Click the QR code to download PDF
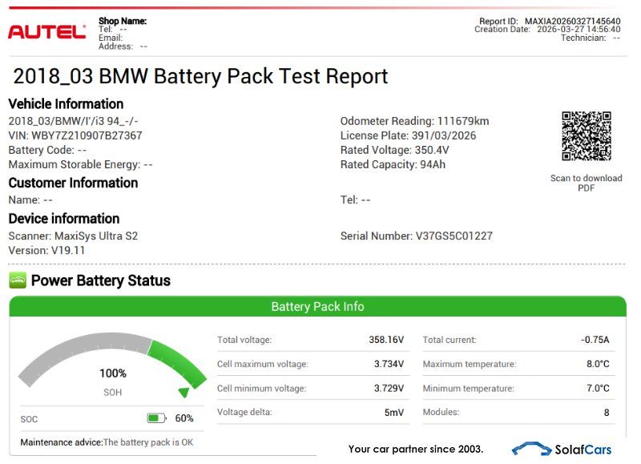Image resolution: width=641 pixels, height=464 pixels. [586, 137]
